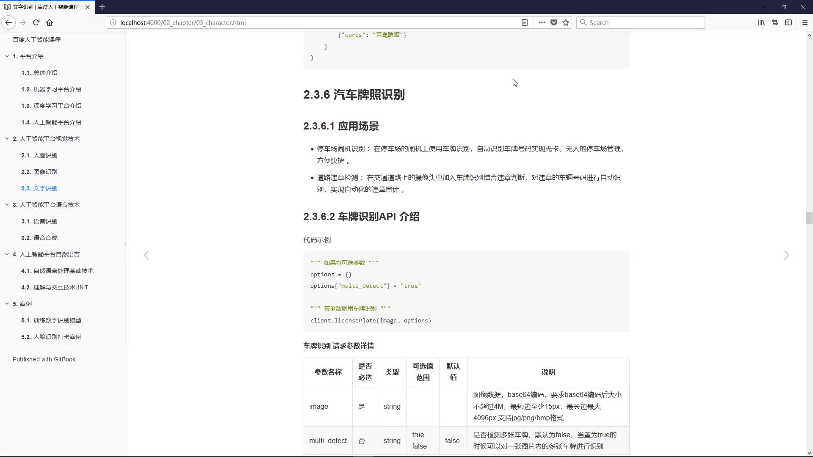813x457 pixels.
Task: Follow the Published with GitBook link
Action: [x=44, y=359]
